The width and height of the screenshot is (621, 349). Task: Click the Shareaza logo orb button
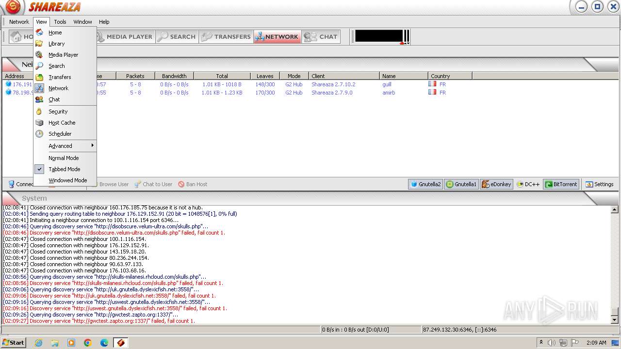13,7
